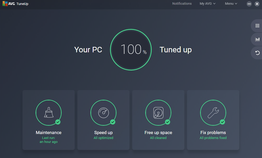262x158 pixels.
Task: Close the AVG TuneUp window
Action: [257, 4]
